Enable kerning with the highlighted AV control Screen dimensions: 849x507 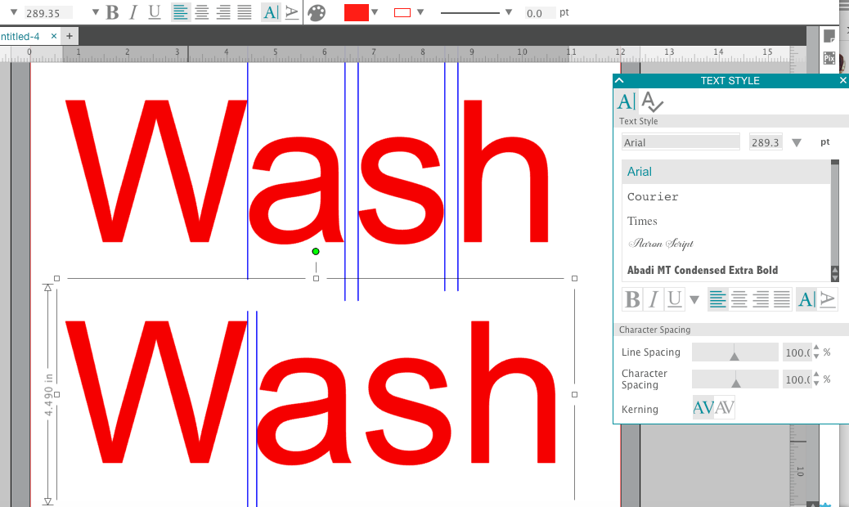703,406
